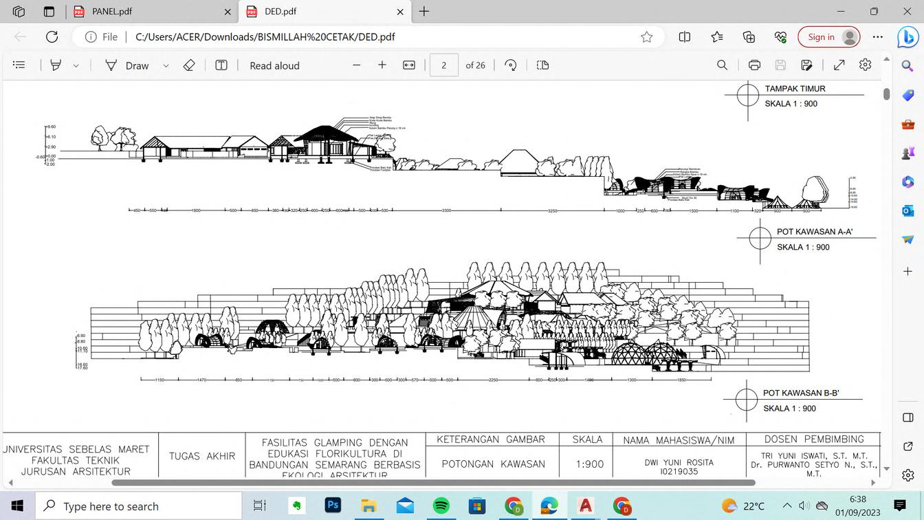Open Task View on the taskbar
924x520 pixels.
pyautogui.click(x=259, y=506)
